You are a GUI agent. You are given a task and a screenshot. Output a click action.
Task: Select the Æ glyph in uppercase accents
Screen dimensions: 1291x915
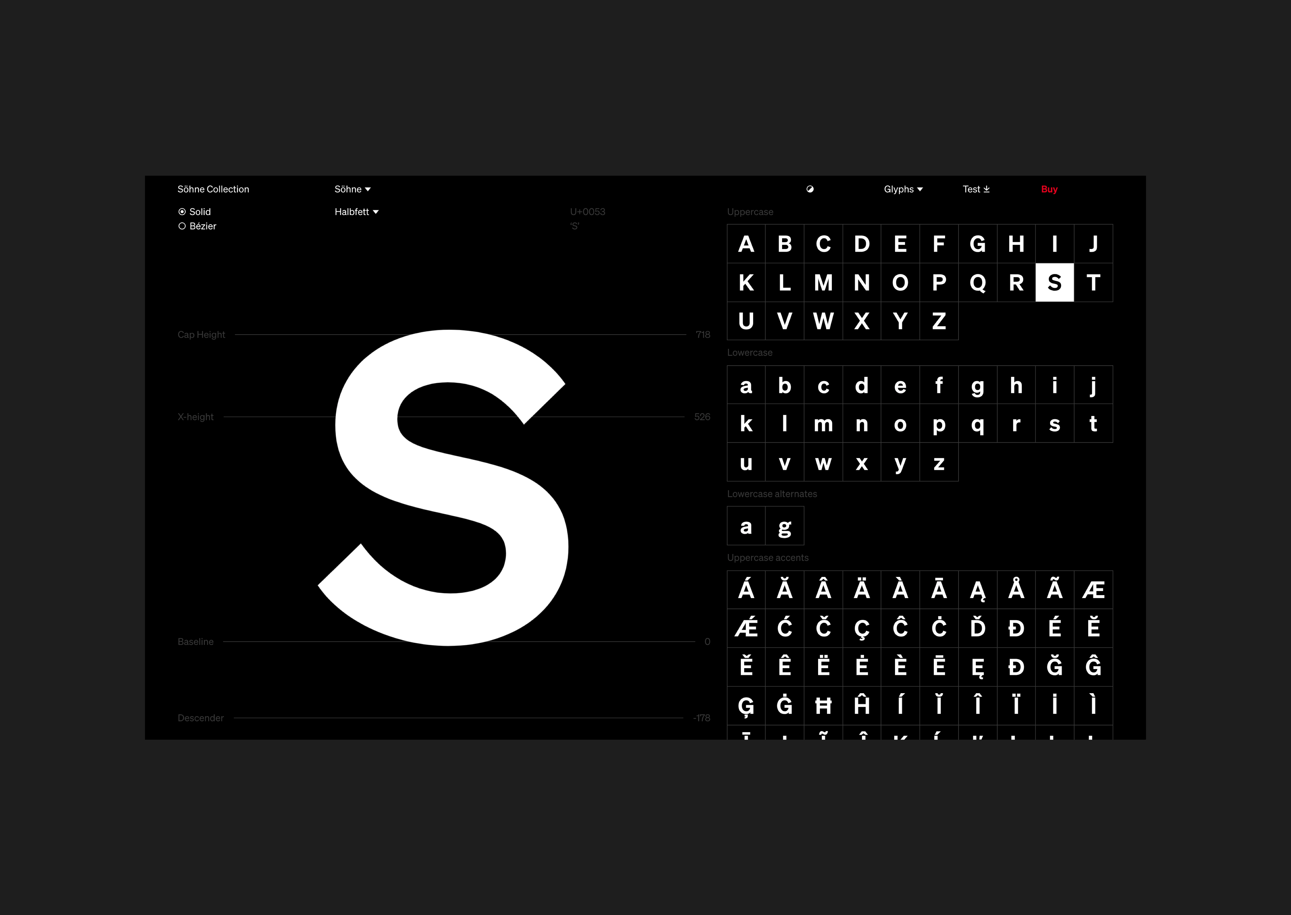1093,590
